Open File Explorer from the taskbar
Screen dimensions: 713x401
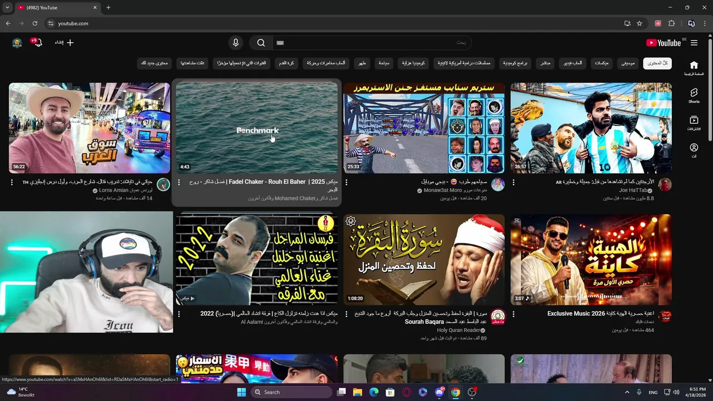tap(358, 392)
